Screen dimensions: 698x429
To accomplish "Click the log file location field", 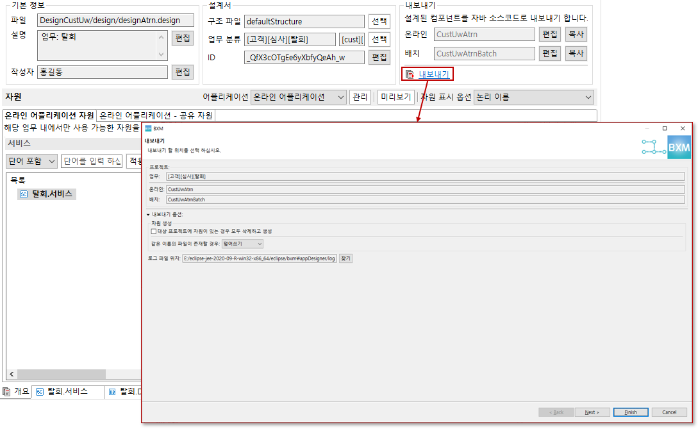I will [259, 258].
